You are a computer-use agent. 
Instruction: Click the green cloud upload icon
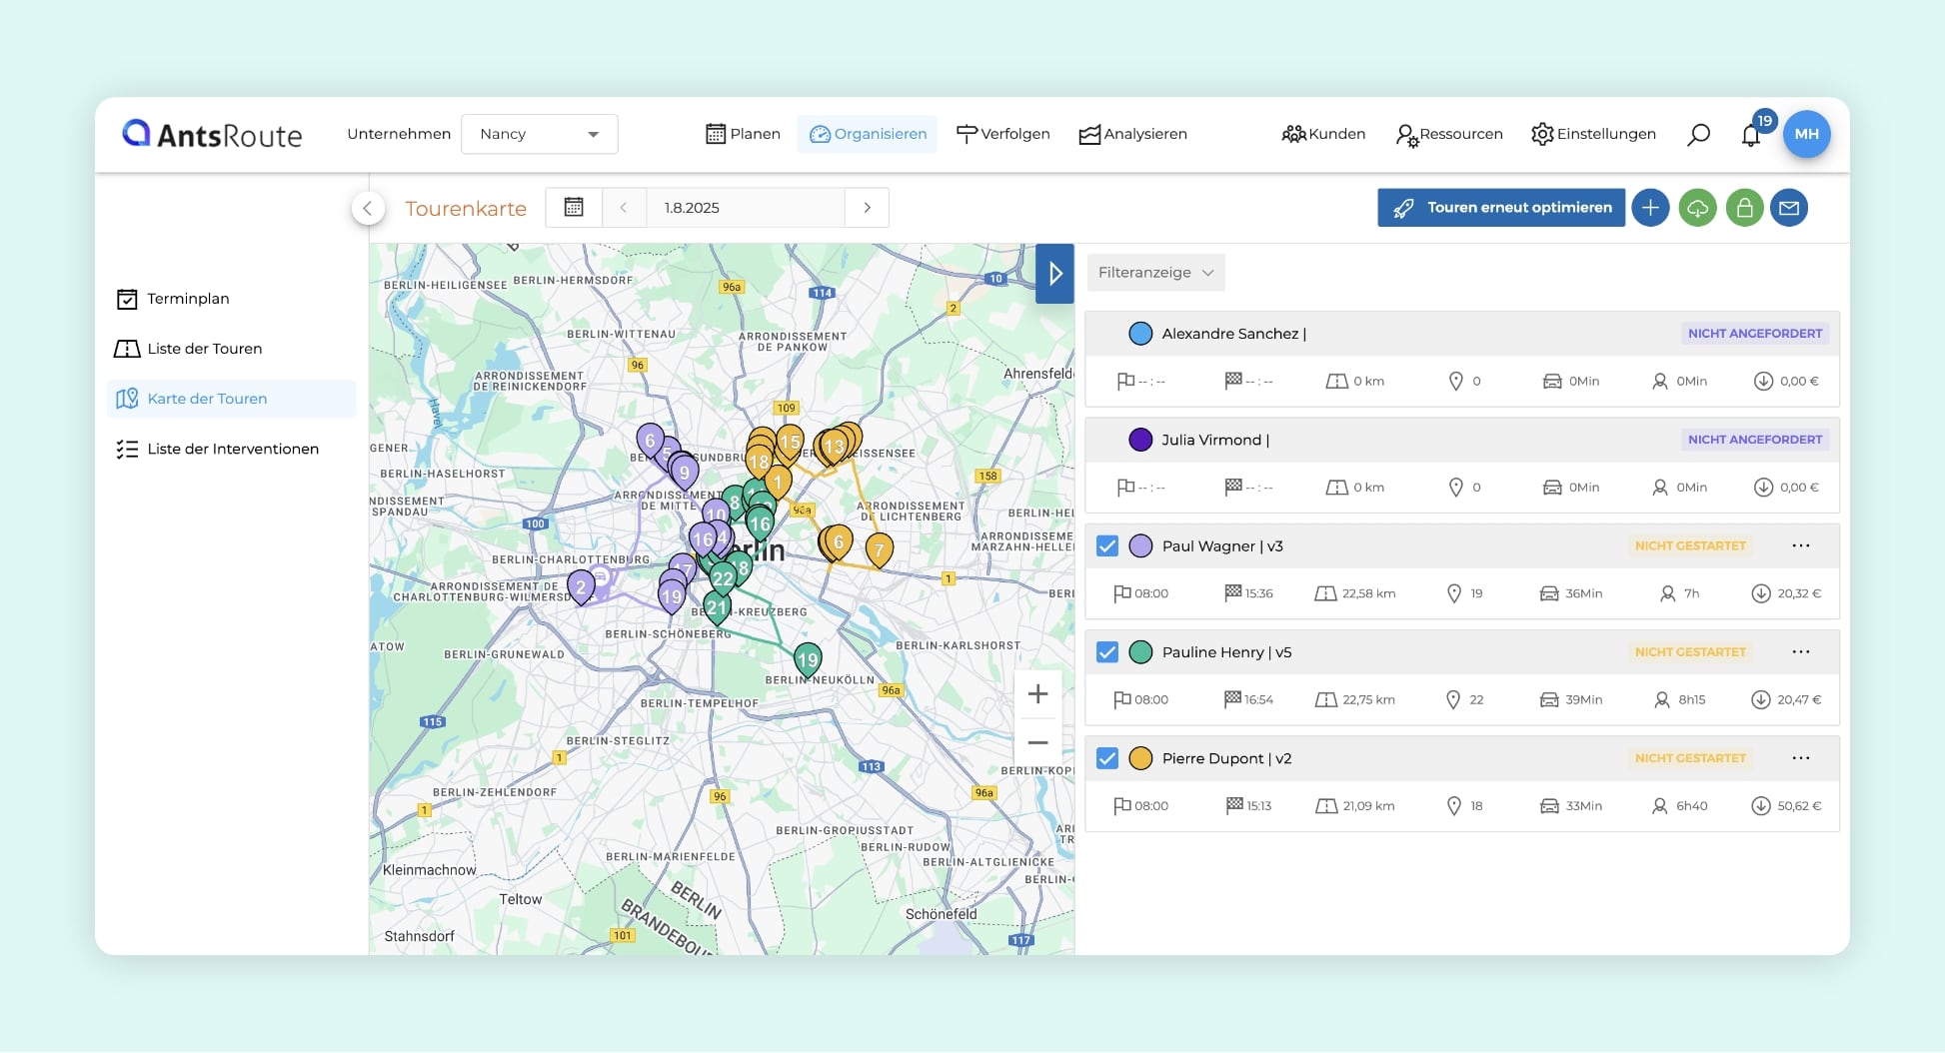[x=1697, y=208]
